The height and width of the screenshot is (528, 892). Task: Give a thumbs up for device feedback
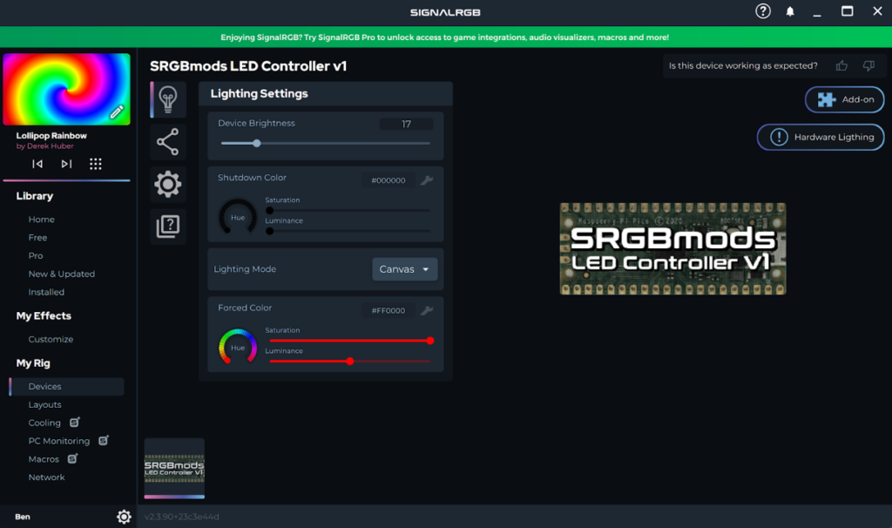(841, 65)
